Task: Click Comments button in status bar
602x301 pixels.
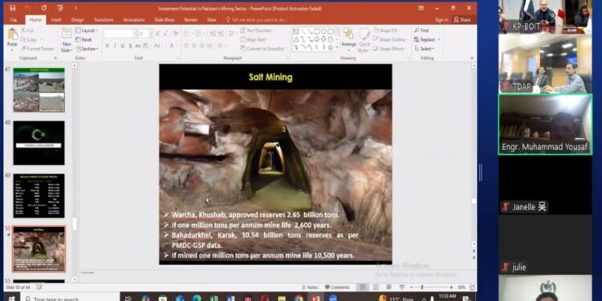Action: point(337,287)
